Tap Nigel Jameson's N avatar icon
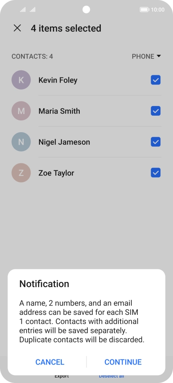The image size is (173, 383). tap(21, 142)
